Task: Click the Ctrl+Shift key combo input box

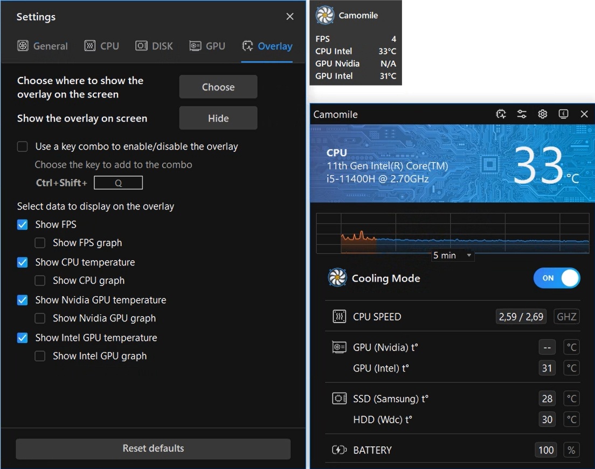Action: click(118, 183)
